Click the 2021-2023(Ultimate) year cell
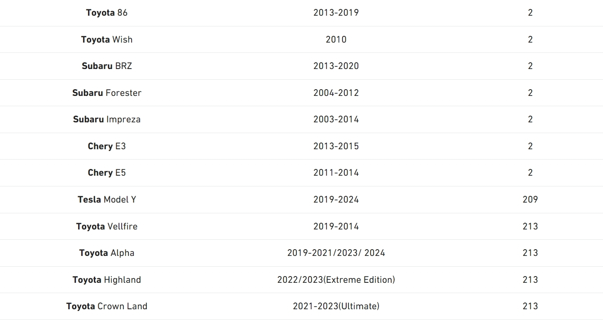 336,306
